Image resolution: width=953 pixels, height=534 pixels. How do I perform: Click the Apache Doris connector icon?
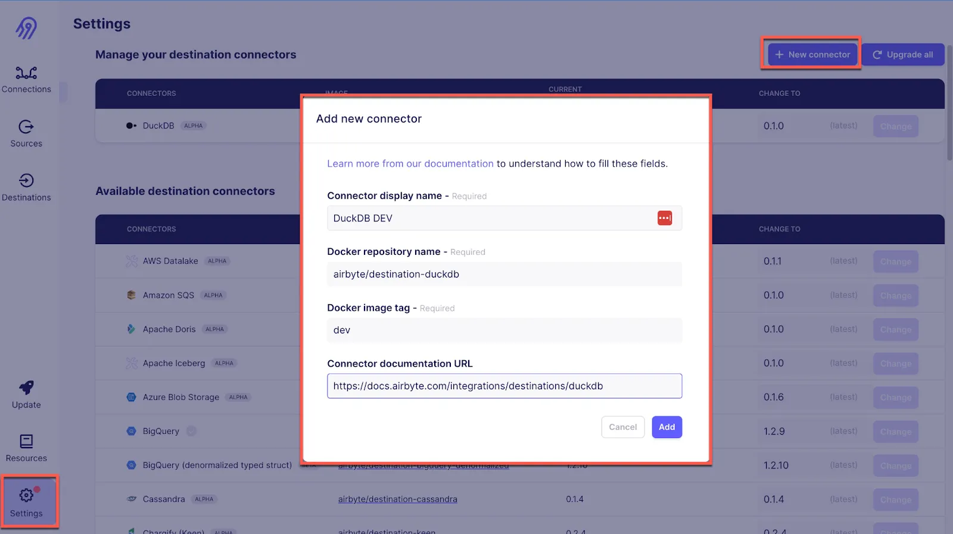point(131,329)
